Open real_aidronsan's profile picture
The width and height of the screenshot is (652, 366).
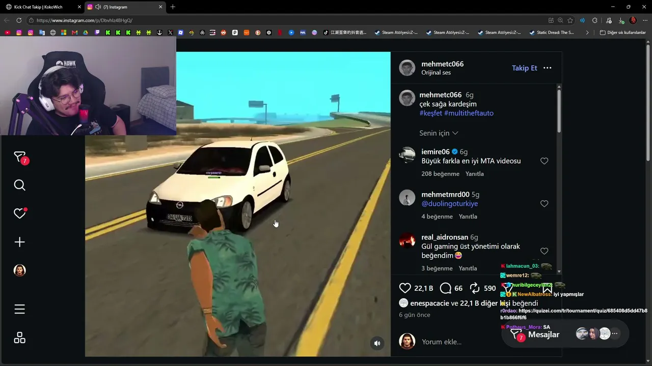407,240
